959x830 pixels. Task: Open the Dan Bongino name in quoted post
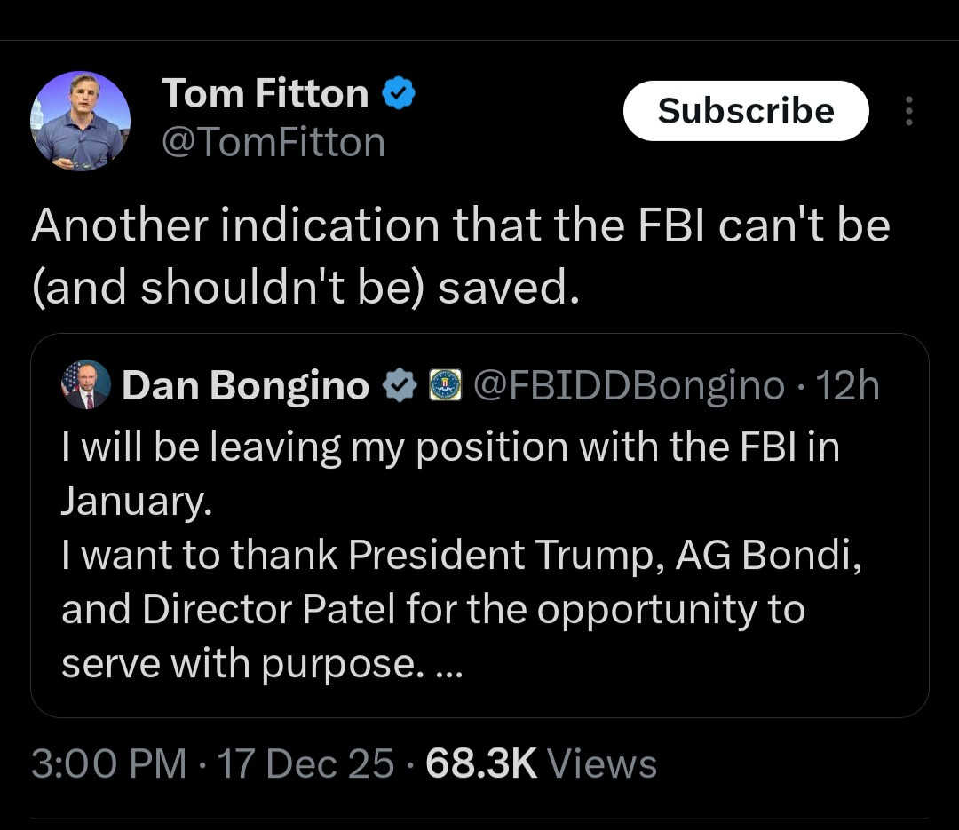pyautogui.click(x=245, y=386)
